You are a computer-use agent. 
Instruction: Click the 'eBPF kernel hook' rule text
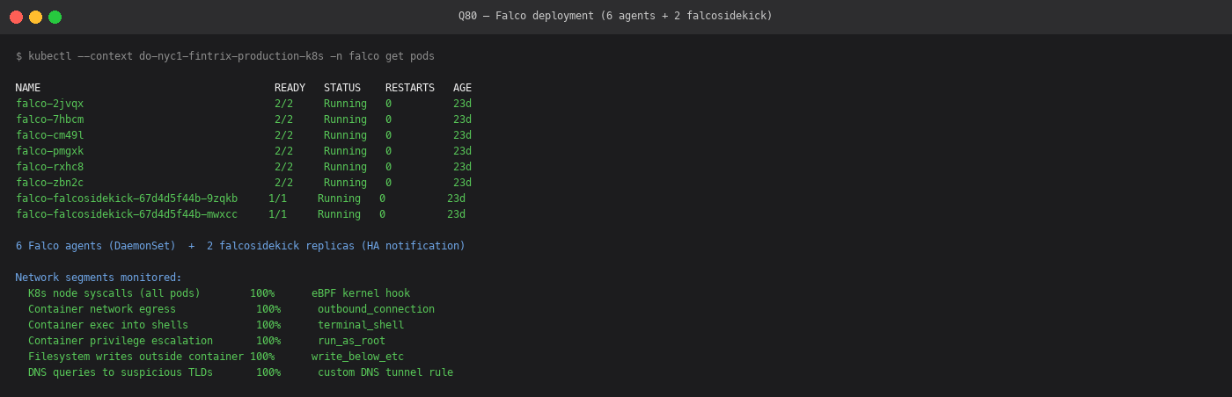tap(361, 293)
